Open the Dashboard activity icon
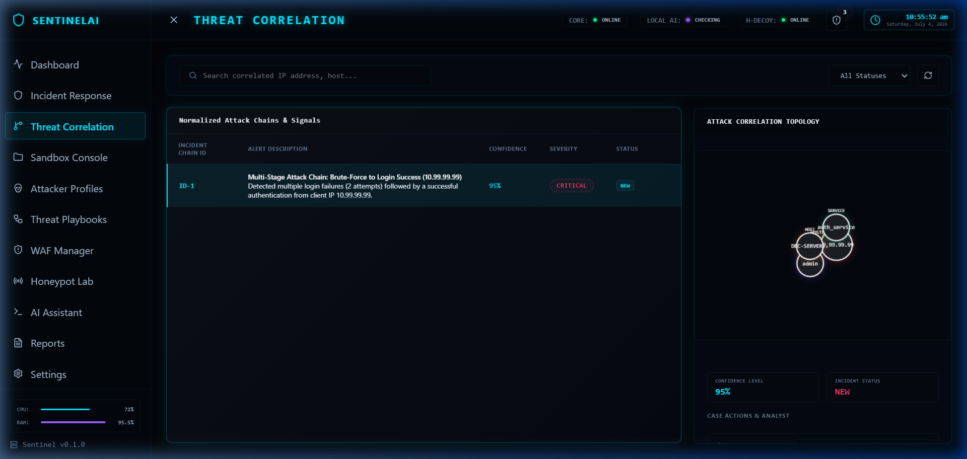Screen dimensions: 967x459 tap(18, 64)
